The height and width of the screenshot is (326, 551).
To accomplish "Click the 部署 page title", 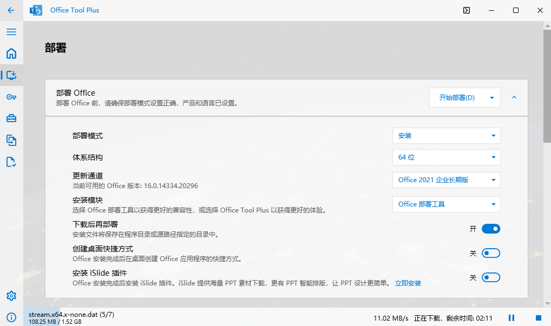I will tap(56, 48).
